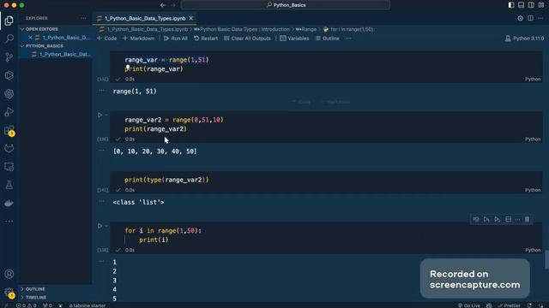Viewport: 549px width, 308px height.
Task: Open output actions ellipsis for list output
Action: pyautogui.click(x=101, y=151)
